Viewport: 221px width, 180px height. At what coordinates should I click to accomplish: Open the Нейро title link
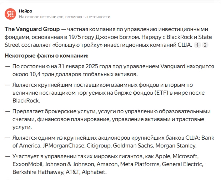click(x=25, y=11)
